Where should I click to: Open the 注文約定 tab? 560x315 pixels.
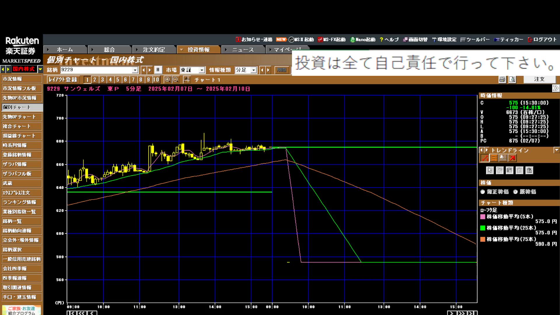[x=154, y=50]
